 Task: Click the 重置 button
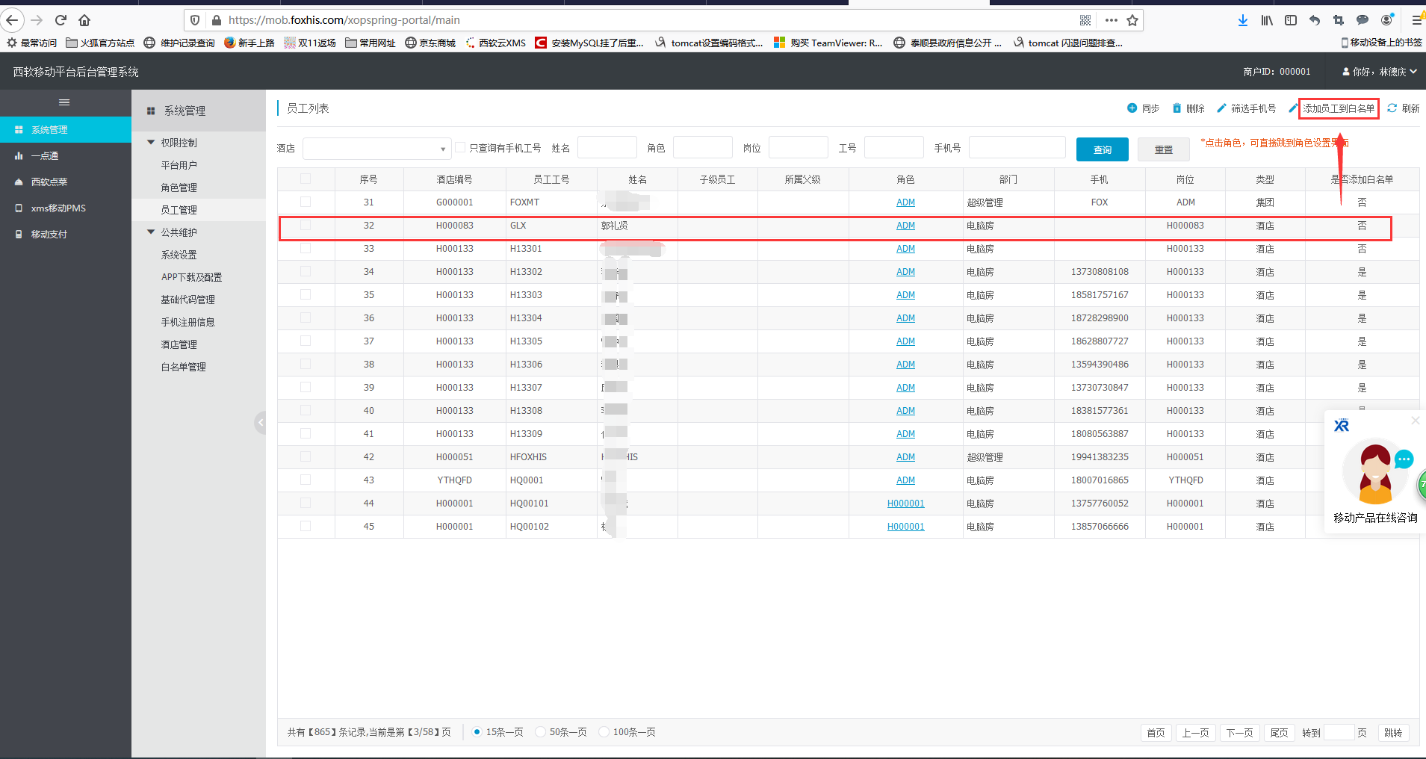point(1164,149)
